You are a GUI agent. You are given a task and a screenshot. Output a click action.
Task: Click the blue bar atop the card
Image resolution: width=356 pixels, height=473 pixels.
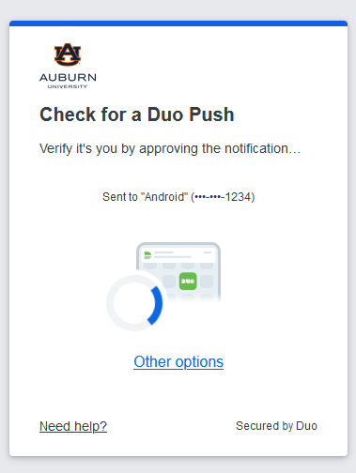click(178, 23)
